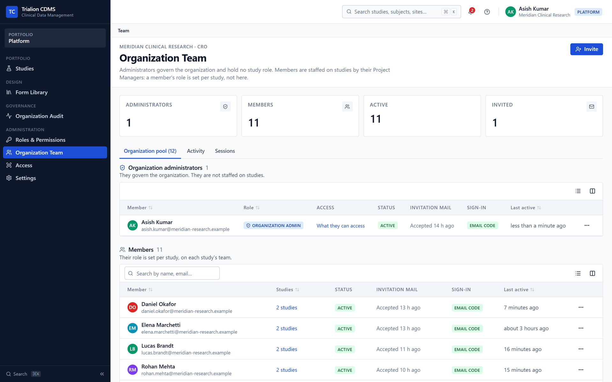Open Form Library in the sidebar
Image resolution: width=612 pixels, height=382 pixels.
[55, 92]
